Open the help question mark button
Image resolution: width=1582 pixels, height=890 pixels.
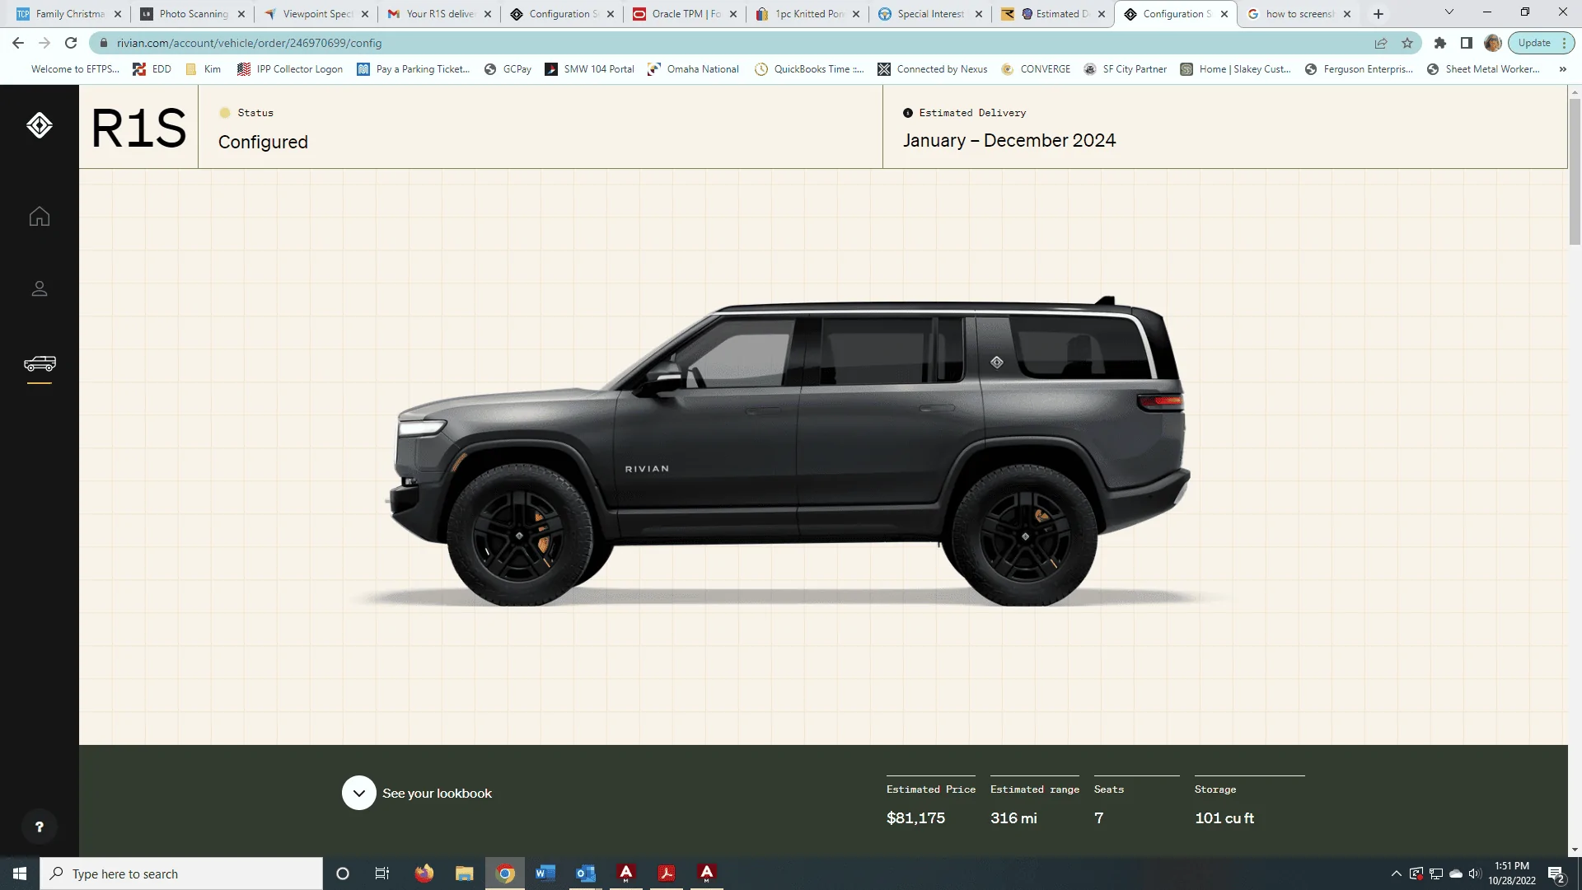click(39, 827)
